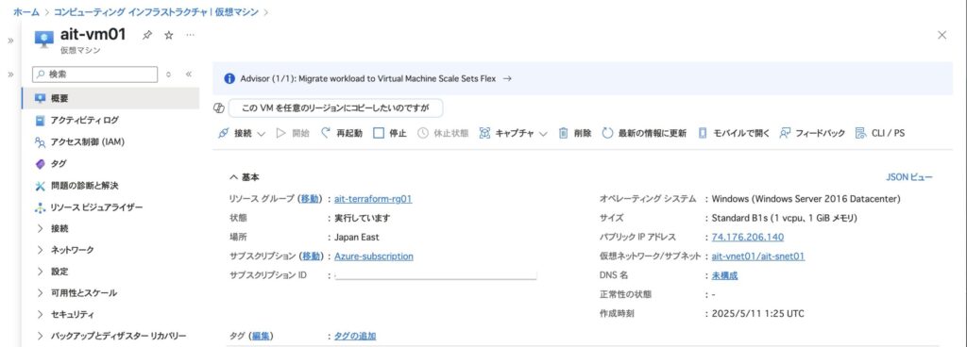The width and height of the screenshot is (967, 347).
Task: Delete the VM with the 削除 button
Action: pos(575,133)
